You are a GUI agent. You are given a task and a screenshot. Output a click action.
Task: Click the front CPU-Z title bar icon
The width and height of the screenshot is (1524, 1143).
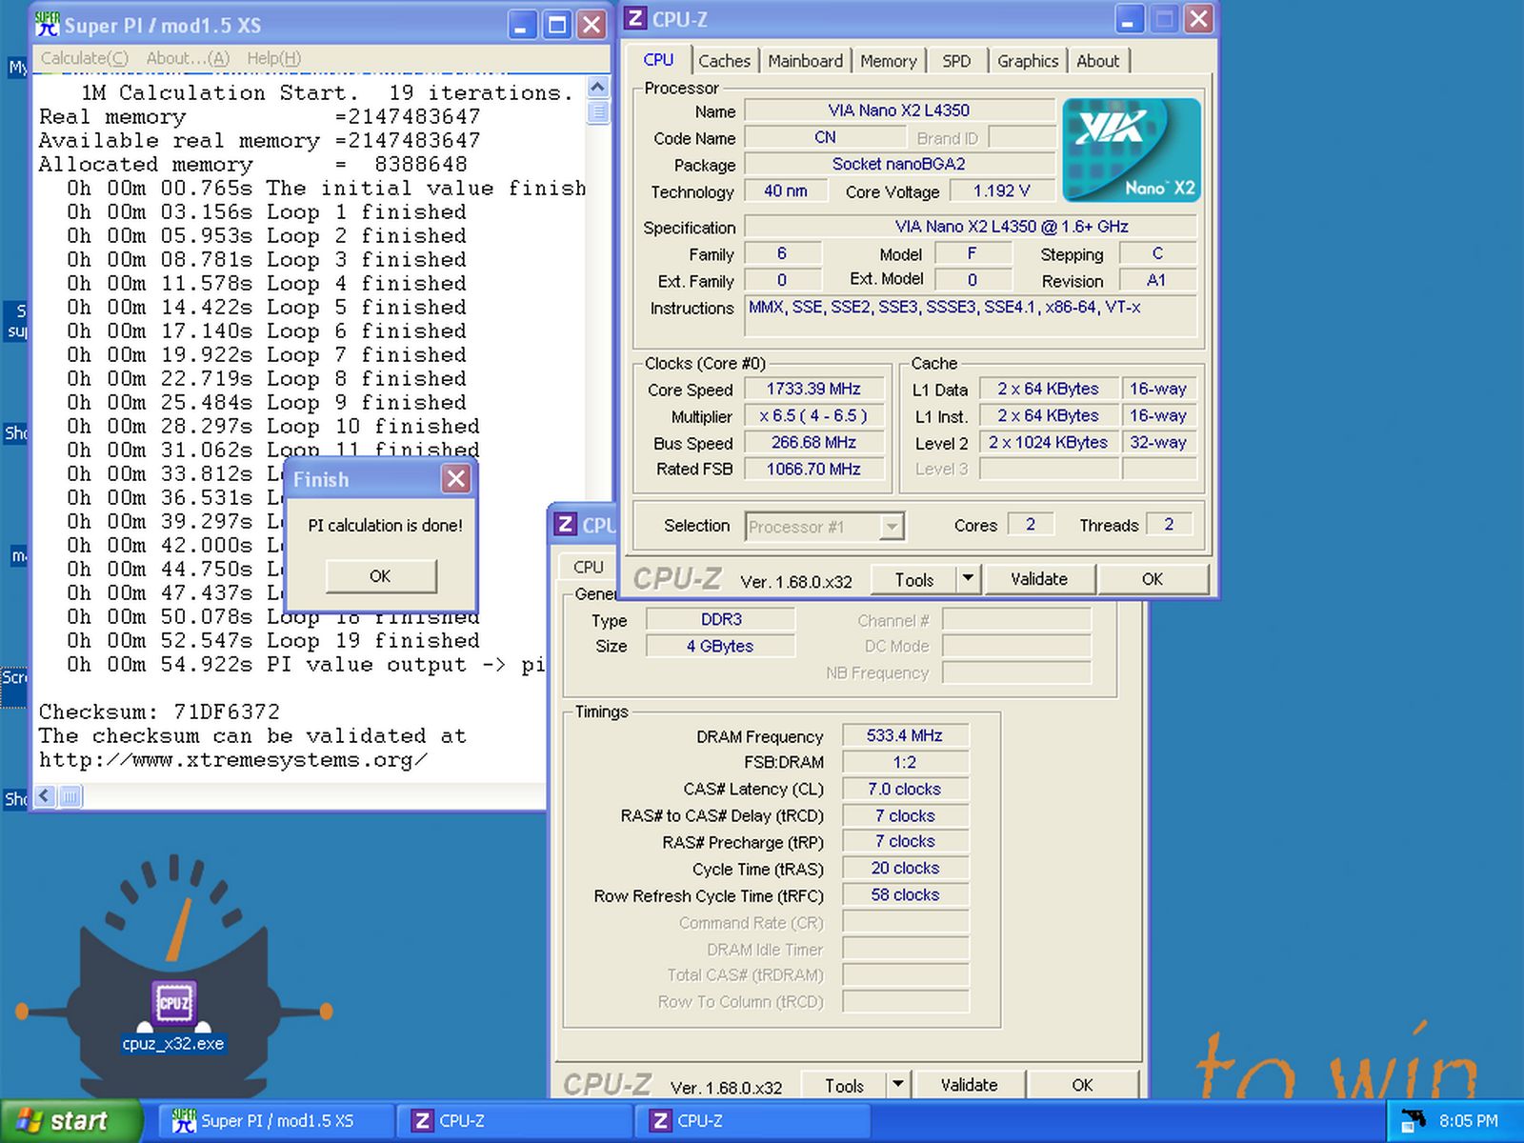point(636,19)
